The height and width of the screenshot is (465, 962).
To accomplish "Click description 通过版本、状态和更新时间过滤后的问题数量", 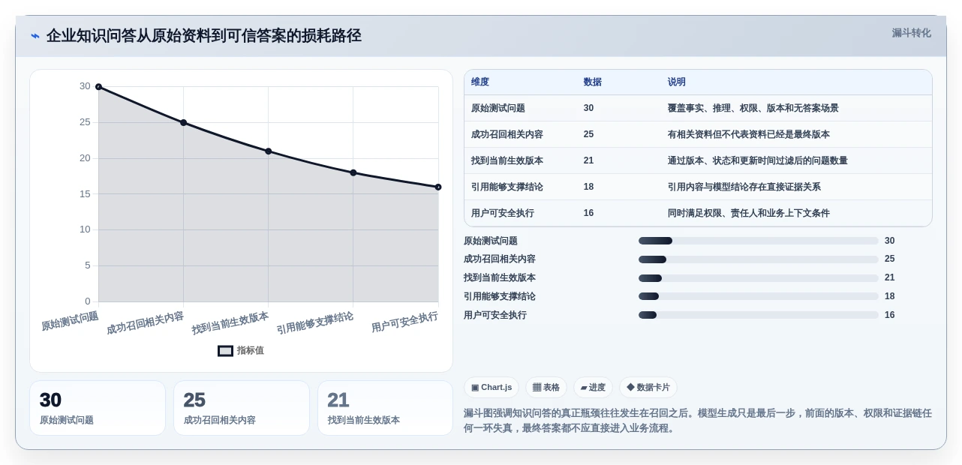I will point(758,160).
